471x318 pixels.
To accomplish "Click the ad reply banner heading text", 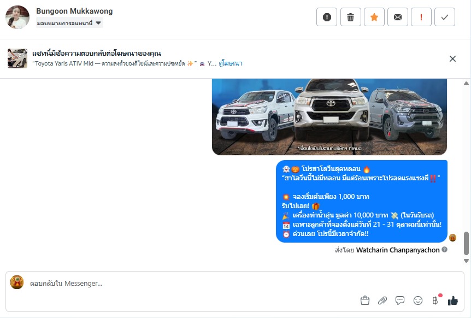I will [x=97, y=54].
